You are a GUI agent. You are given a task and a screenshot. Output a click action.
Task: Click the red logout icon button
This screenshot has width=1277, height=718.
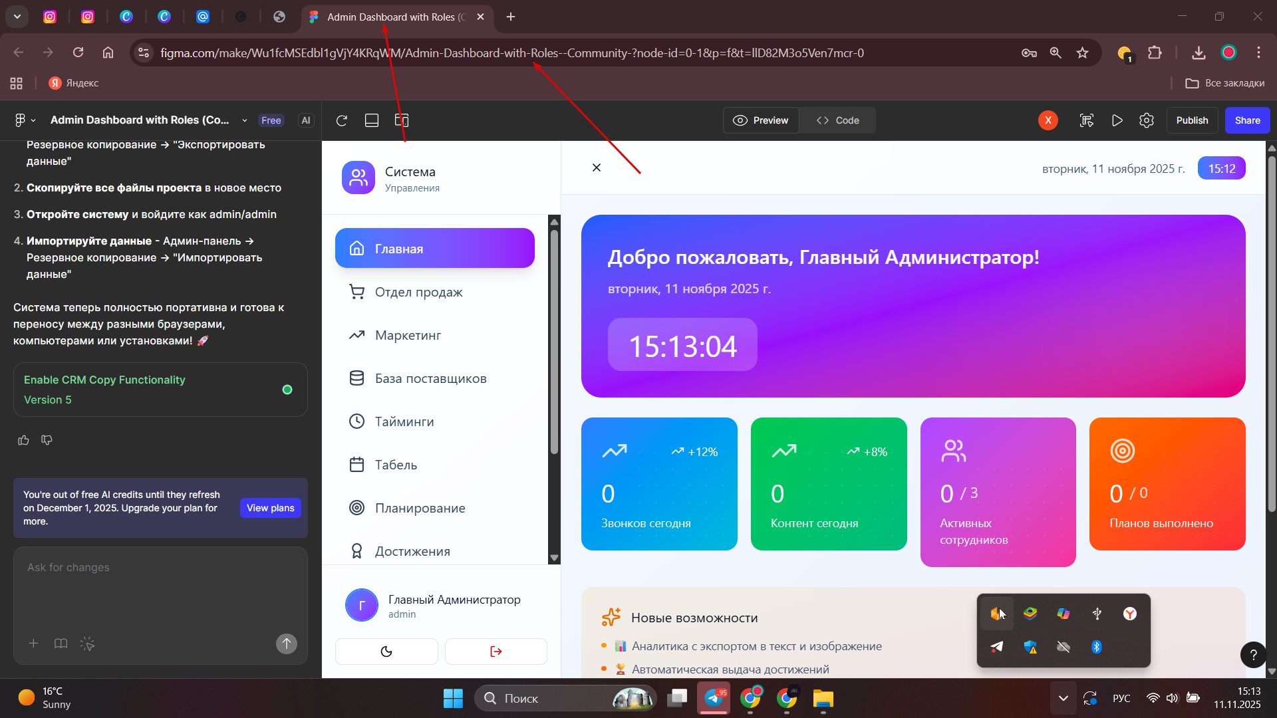(x=496, y=652)
